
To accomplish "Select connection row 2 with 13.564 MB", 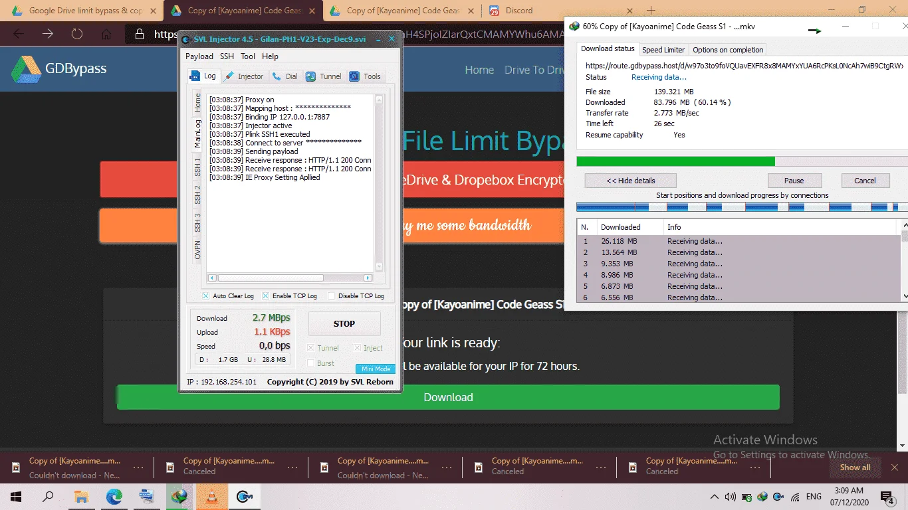I will 738,252.
